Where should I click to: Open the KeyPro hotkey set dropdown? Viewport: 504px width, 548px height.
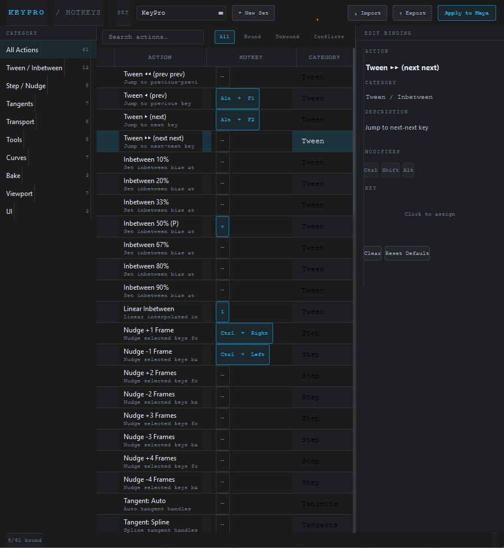coord(181,13)
